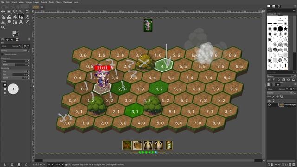Open tool options panel configure menu
Screen dimensions: 297x167
(x=29, y=39)
